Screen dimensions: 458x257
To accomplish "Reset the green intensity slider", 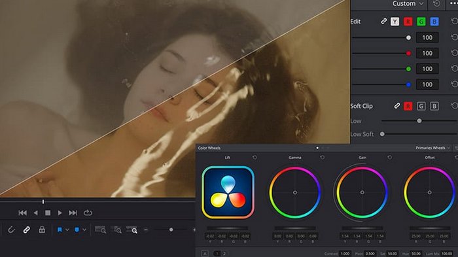I will (454, 69).
